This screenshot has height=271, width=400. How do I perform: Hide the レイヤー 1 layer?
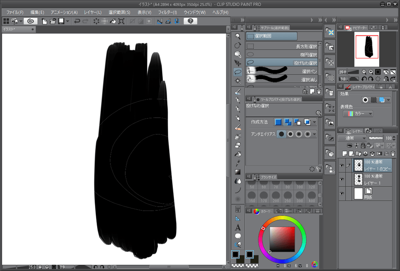pyautogui.click(x=342, y=179)
